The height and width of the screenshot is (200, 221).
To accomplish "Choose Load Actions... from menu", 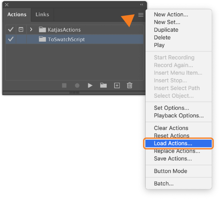I will point(173,143).
